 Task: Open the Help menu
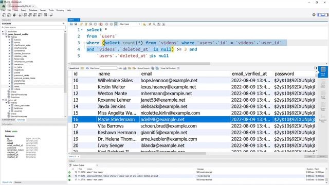tap(68, 10)
